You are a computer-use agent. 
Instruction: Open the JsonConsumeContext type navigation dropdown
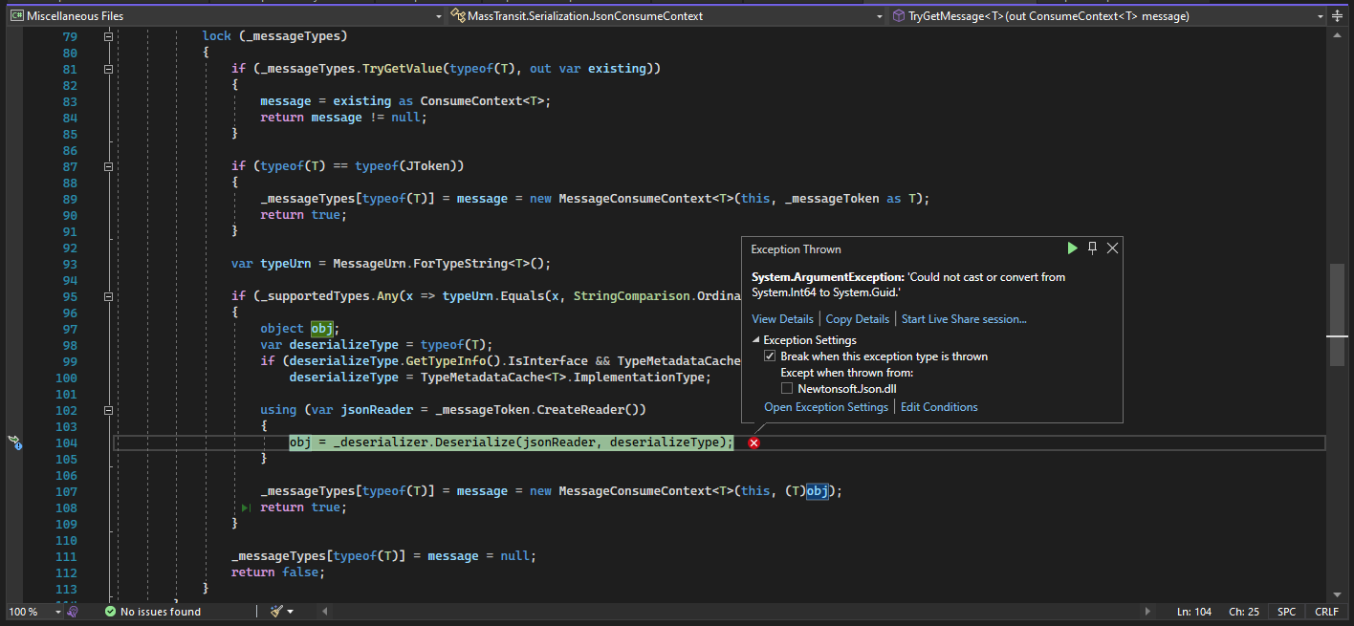tap(879, 16)
